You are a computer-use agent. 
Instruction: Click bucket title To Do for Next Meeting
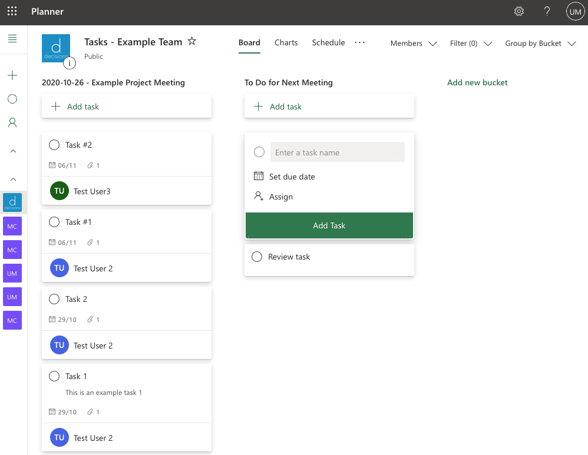[x=288, y=82]
